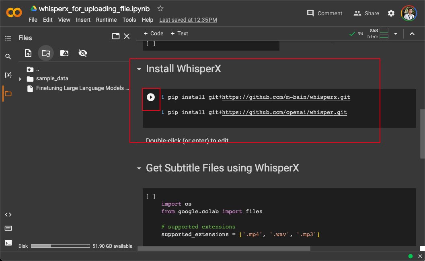Follow the m-bain whisperx.git link
This screenshot has height=261, width=425.
(286, 97)
